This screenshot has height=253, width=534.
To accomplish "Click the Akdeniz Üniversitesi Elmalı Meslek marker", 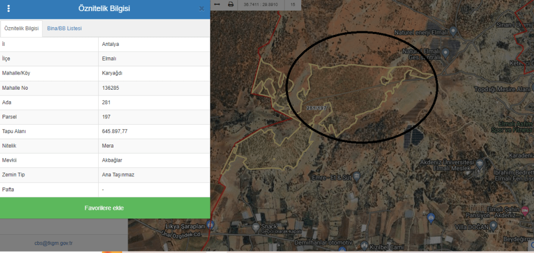I will [479, 163].
